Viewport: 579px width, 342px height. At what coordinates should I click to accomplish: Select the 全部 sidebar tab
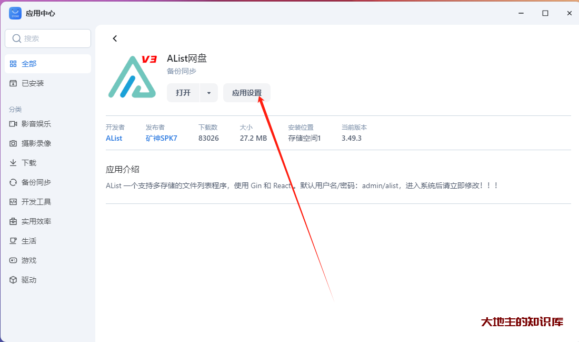(48, 64)
